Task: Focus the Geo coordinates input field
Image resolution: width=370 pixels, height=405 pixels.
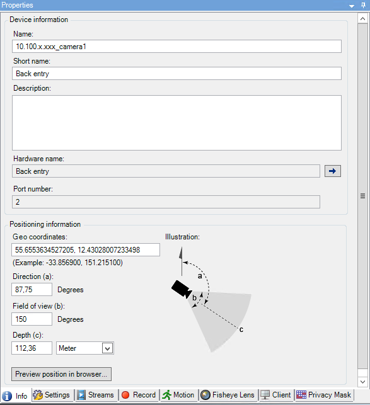Action: point(86,250)
